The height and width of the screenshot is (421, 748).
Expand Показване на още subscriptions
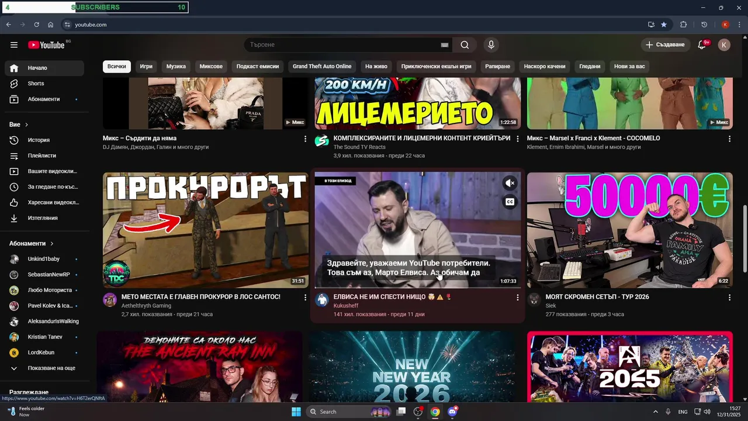click(x=44, y=368)
